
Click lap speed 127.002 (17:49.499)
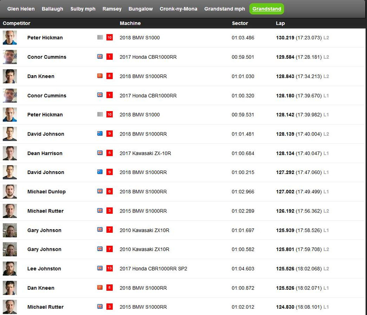pos(299,192)
